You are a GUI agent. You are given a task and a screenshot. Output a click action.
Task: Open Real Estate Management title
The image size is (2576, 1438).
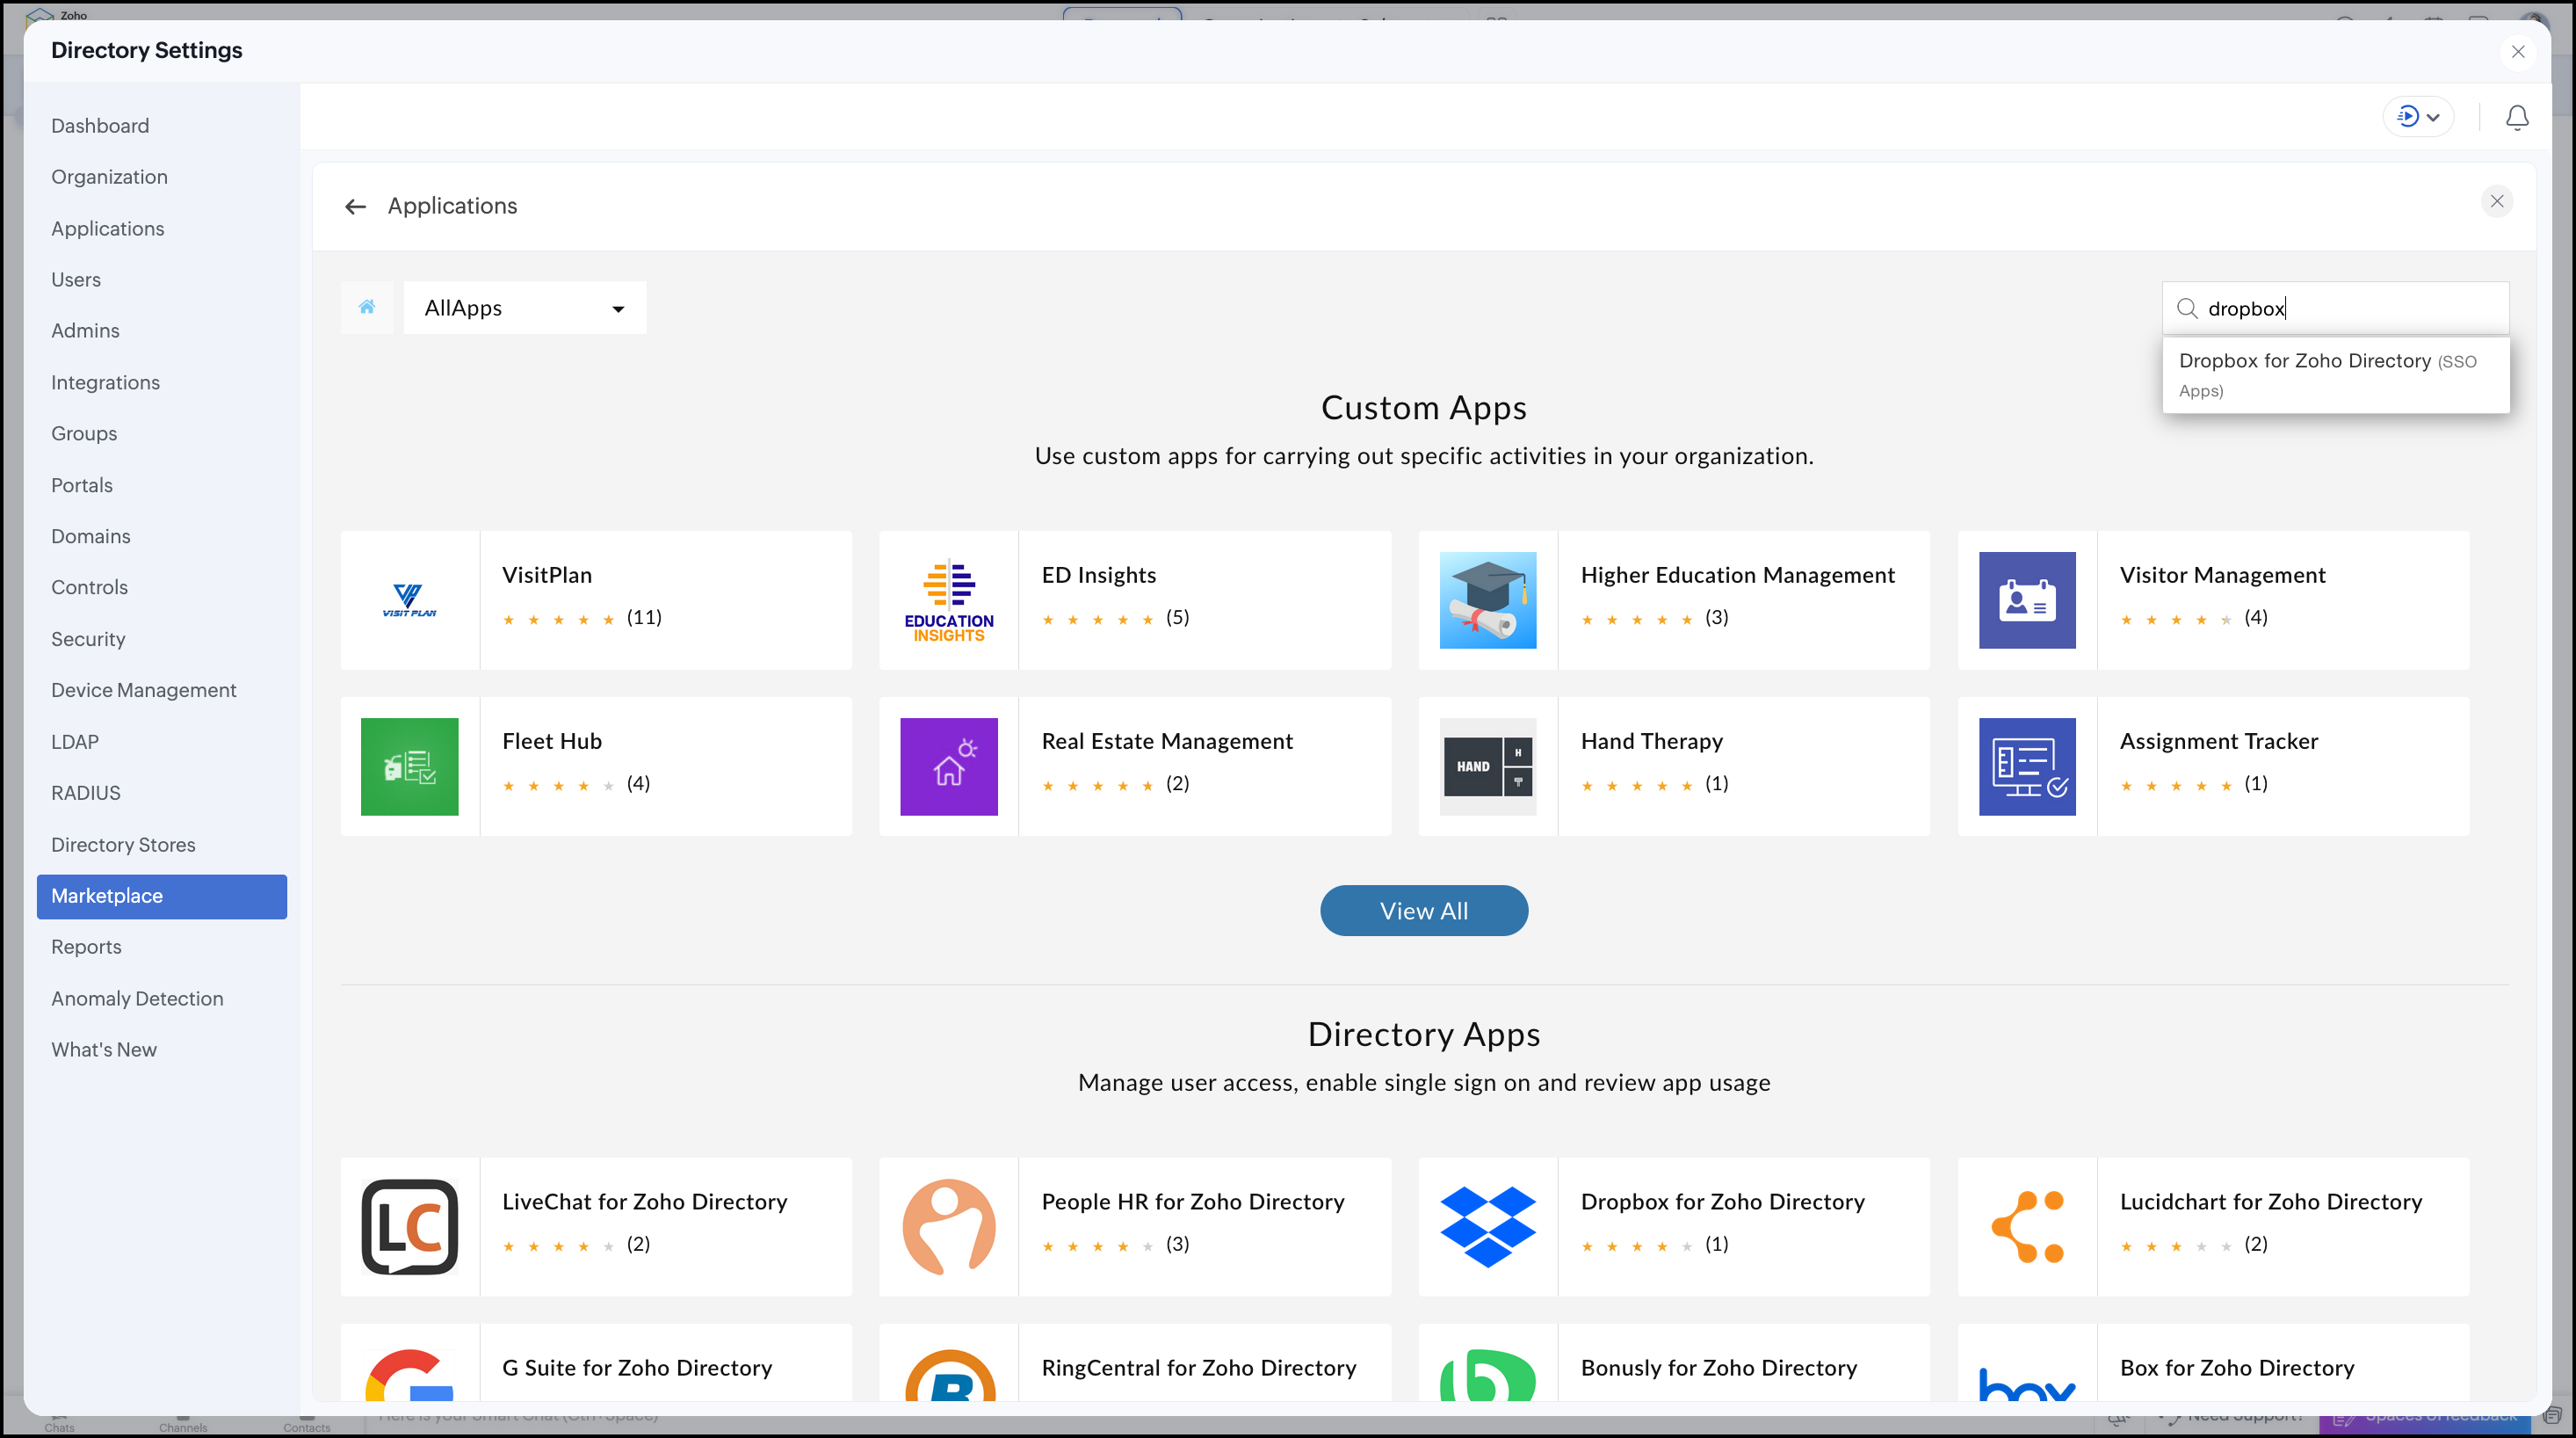click(x=1166, y=742)
